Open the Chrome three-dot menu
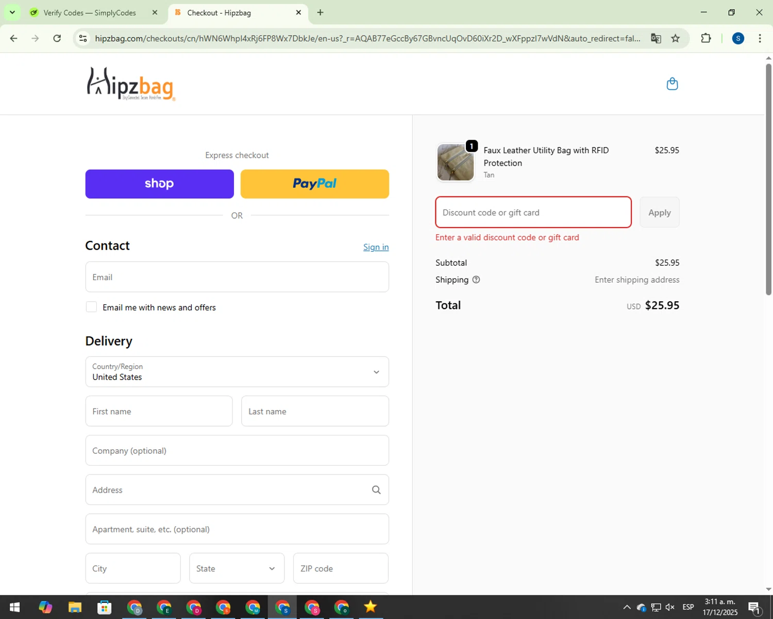Viewport: 773px width, 619px height. [x=760, y=38]
